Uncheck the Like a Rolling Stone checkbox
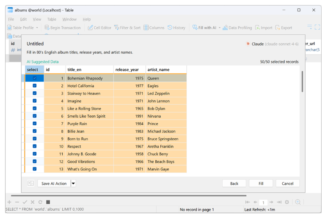The width and height of the screenshot is (325, 214). point(35,108)
